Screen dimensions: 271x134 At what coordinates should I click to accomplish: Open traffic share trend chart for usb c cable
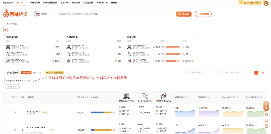click(114, 112)
